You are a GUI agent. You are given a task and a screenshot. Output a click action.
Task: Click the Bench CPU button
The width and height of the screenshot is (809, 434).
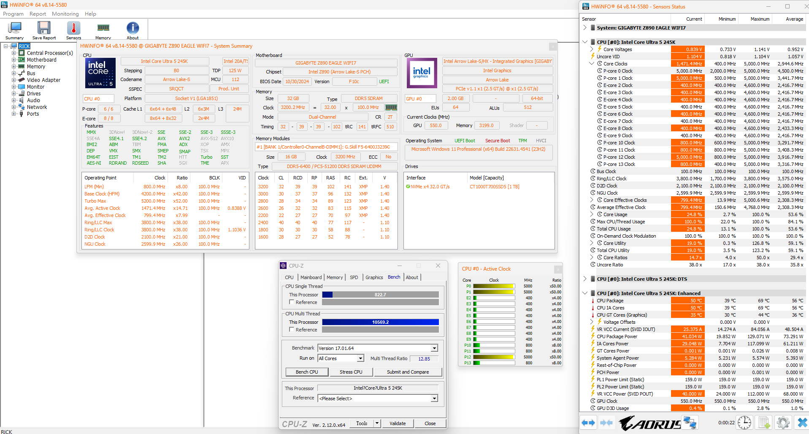point(307,372)
